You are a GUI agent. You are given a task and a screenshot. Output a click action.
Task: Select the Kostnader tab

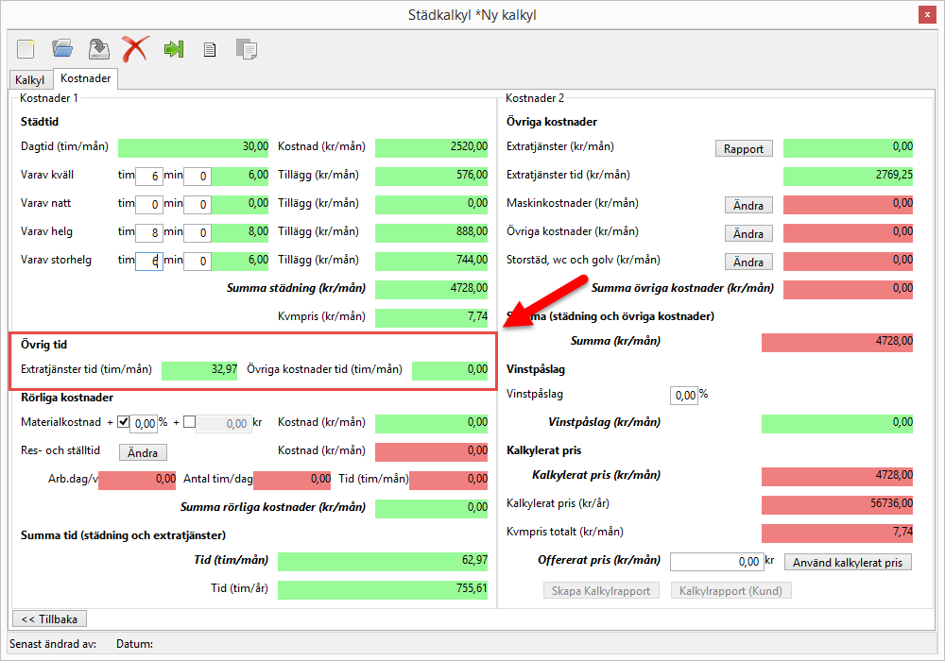coord(86,79)
